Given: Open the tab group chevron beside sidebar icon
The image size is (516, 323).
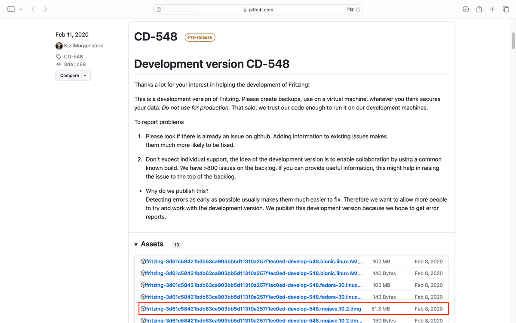Looking at the screenshot, I should [x=20, y=9].
